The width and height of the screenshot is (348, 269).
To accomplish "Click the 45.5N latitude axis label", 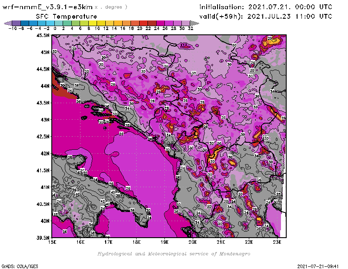I will pos(43,35).
